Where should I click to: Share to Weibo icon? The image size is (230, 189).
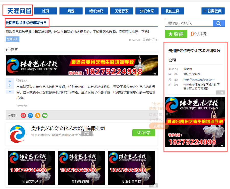tap(23, 116)
